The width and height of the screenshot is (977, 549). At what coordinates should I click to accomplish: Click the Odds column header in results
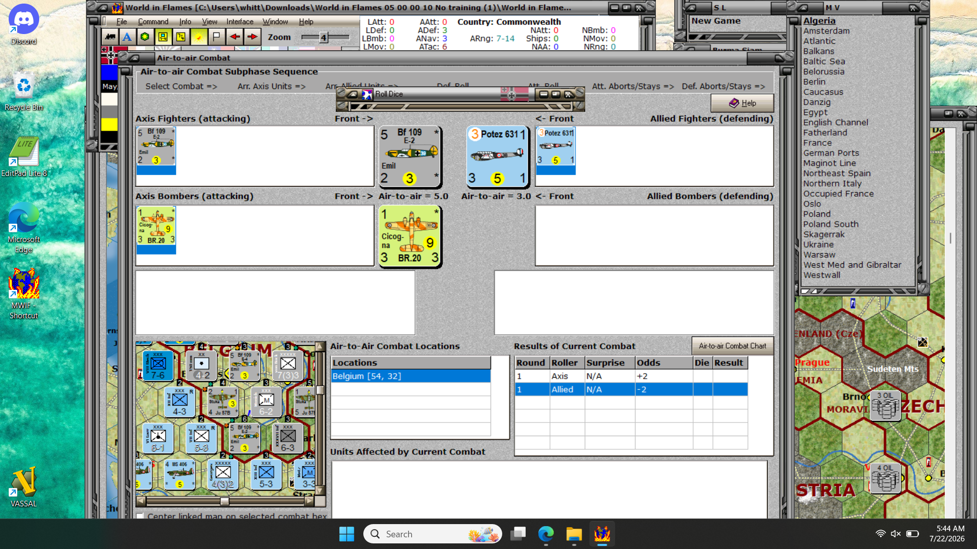pyautogui.click(x=664, y=363)
